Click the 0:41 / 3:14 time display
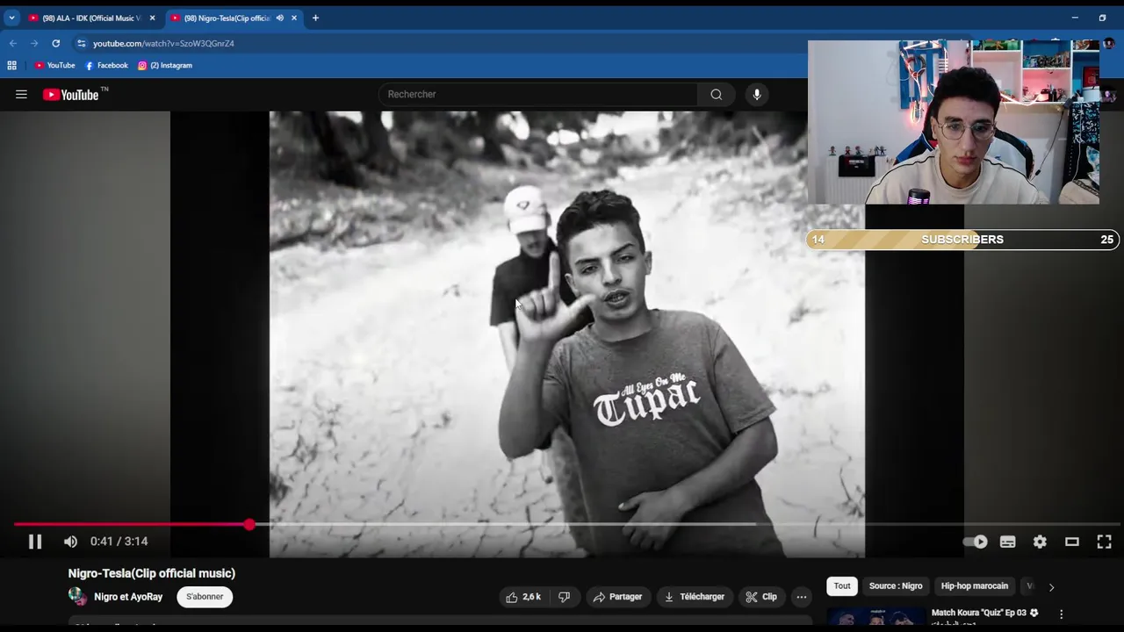This screenshot has height=632, width=1124. click(x=119, y=542)
